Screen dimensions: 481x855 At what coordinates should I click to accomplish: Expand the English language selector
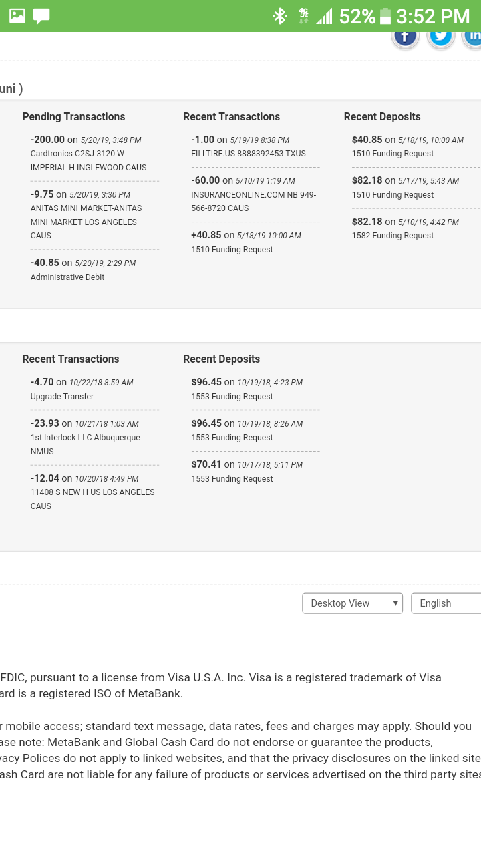(x=445, y=603)
